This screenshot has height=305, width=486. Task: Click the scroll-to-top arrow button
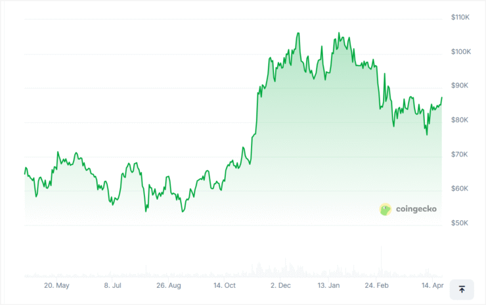pyautogui.click(x=462, y=289)
